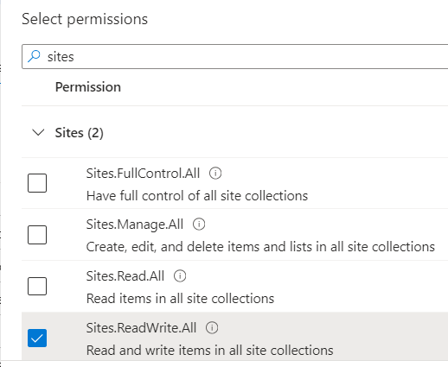Screen dimensions: 448x367
Task: Click the info icon beside Sites.ReadWrite.All
Action: pyautogui.click(x=212, y=328)
